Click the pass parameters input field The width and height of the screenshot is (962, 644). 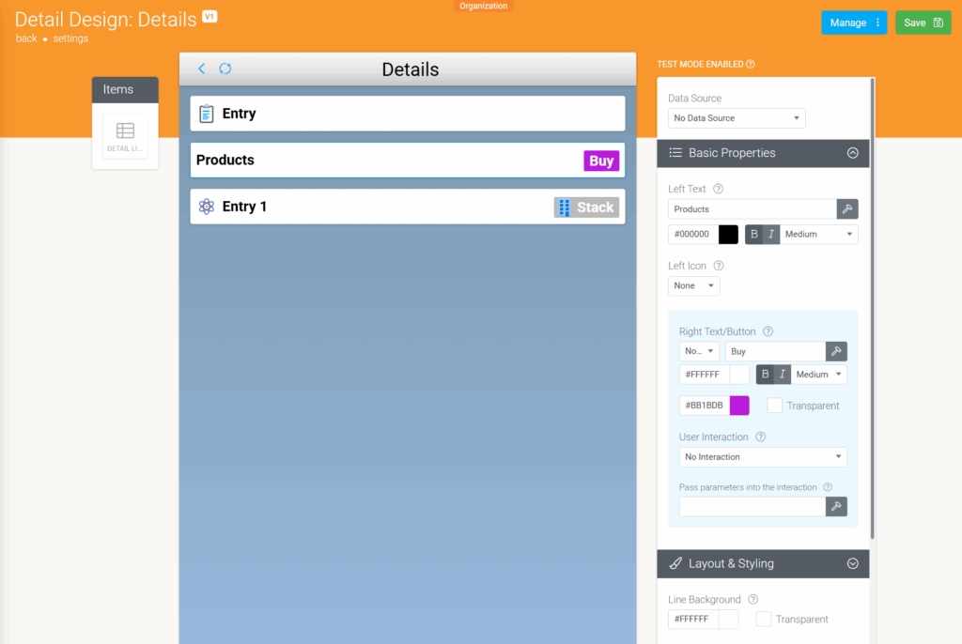[x=753, y=507]
